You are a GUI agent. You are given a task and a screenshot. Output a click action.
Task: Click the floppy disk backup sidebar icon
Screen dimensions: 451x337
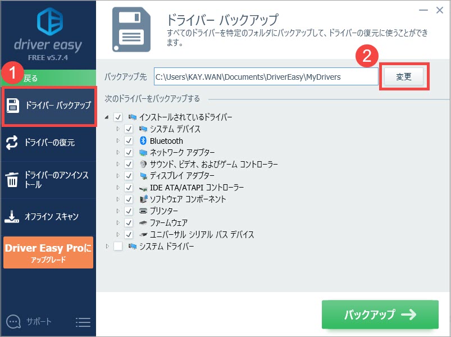13,106
